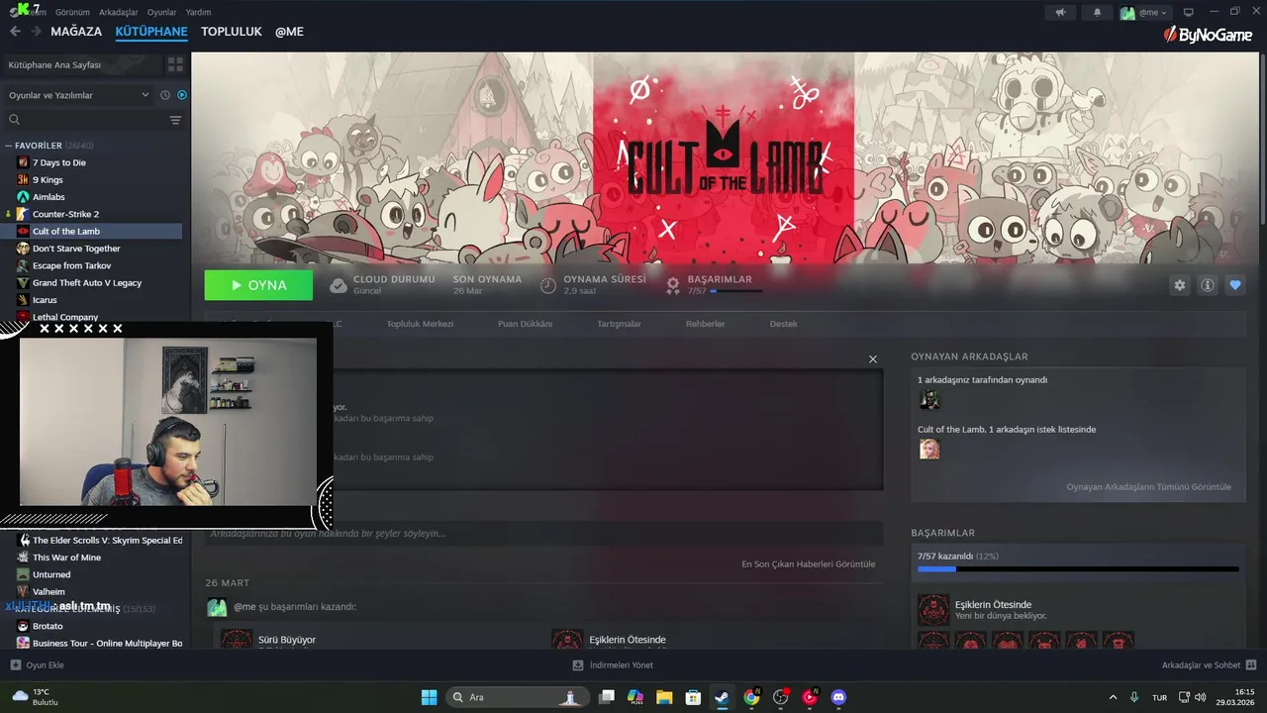
Task: Select This War of Mine
Action: [x=66, y=558]
